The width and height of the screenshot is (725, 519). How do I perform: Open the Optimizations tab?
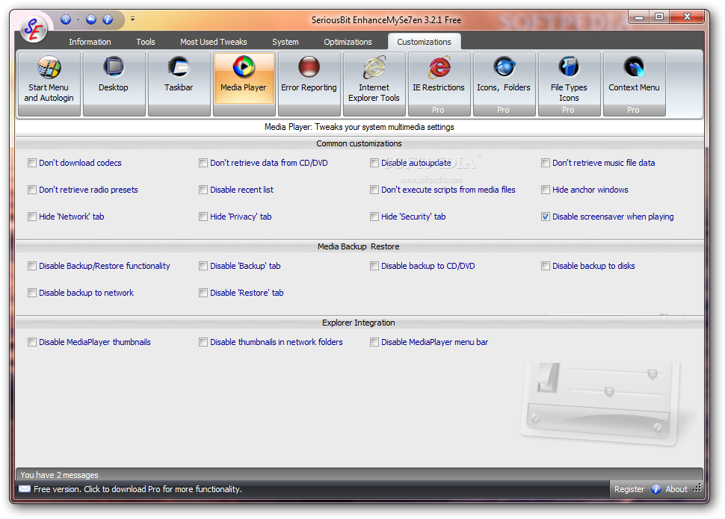pyautogui.click(x=348, y=42)
